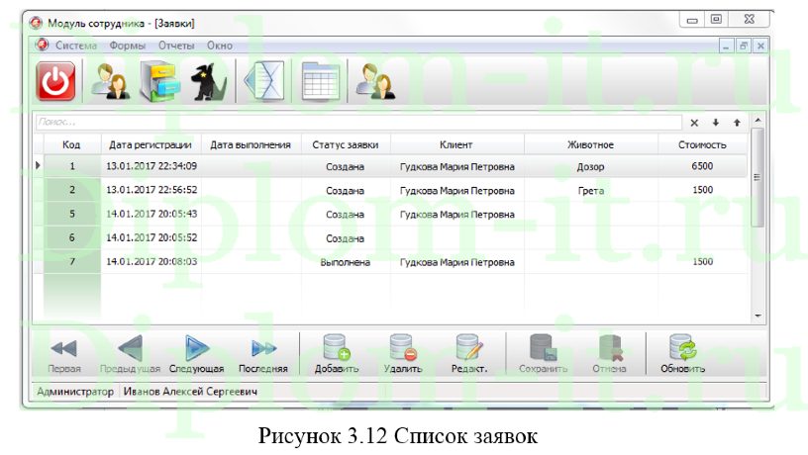Open the clients icon next to power button
Viewport: 808px width, 455px height.
coord(110,81)
